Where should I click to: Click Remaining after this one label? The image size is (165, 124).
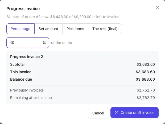tap(31, 98)
